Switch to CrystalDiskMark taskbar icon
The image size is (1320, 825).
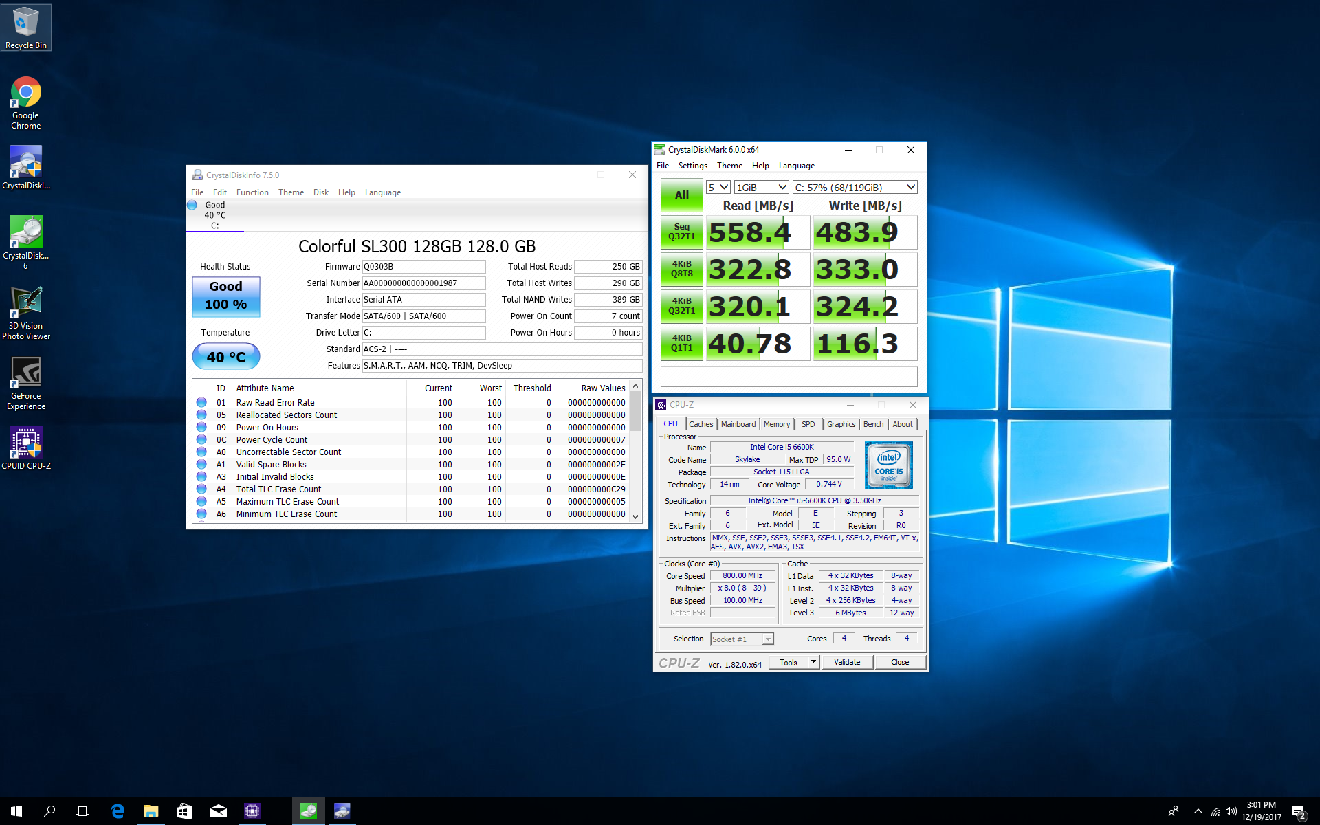309,811
